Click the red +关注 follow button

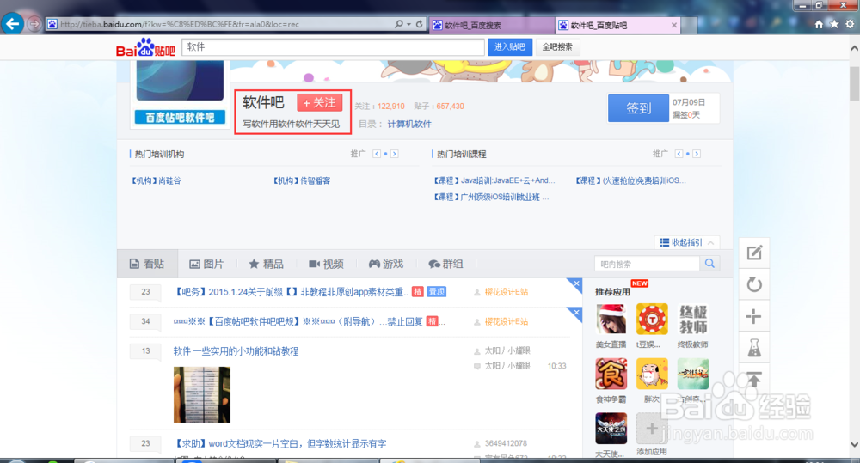click(320, 102)
